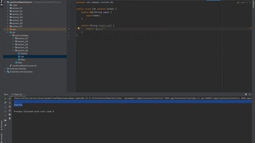Screen dimensions: 255x143
Task: Expand the .idea folder
Action: (x=8, y=5)
